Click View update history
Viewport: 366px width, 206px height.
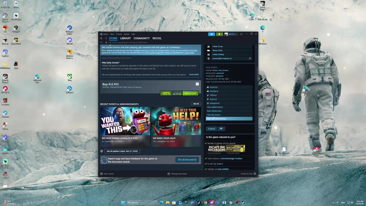(215, 107)
